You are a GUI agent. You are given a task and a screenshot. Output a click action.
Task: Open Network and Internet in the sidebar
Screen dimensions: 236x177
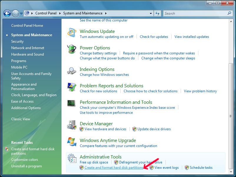[28, 48]
